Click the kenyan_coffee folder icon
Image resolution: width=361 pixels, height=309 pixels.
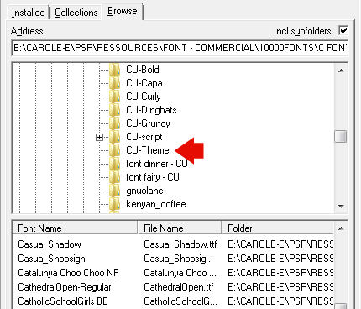tap(115, 204)
